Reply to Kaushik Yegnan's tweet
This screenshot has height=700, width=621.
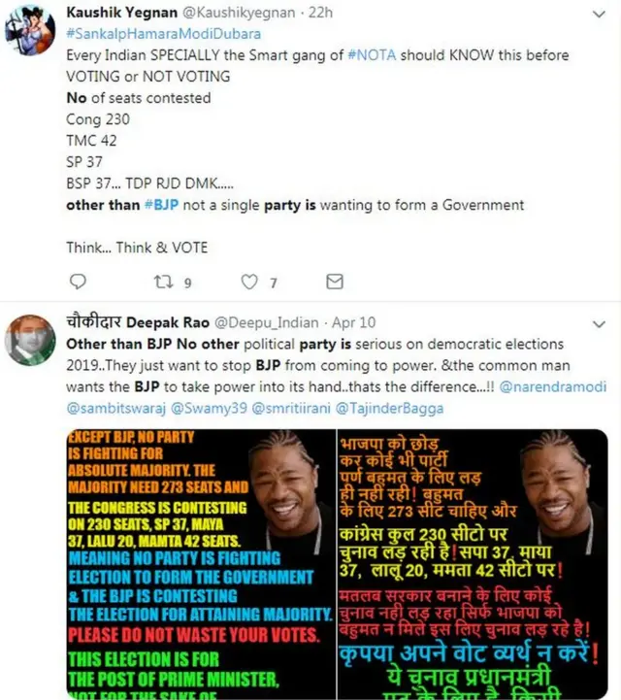pyautogui.click(x=78, y=282)
